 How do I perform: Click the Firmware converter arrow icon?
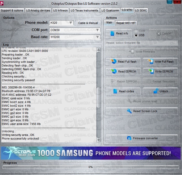click(x=129, y=138)
